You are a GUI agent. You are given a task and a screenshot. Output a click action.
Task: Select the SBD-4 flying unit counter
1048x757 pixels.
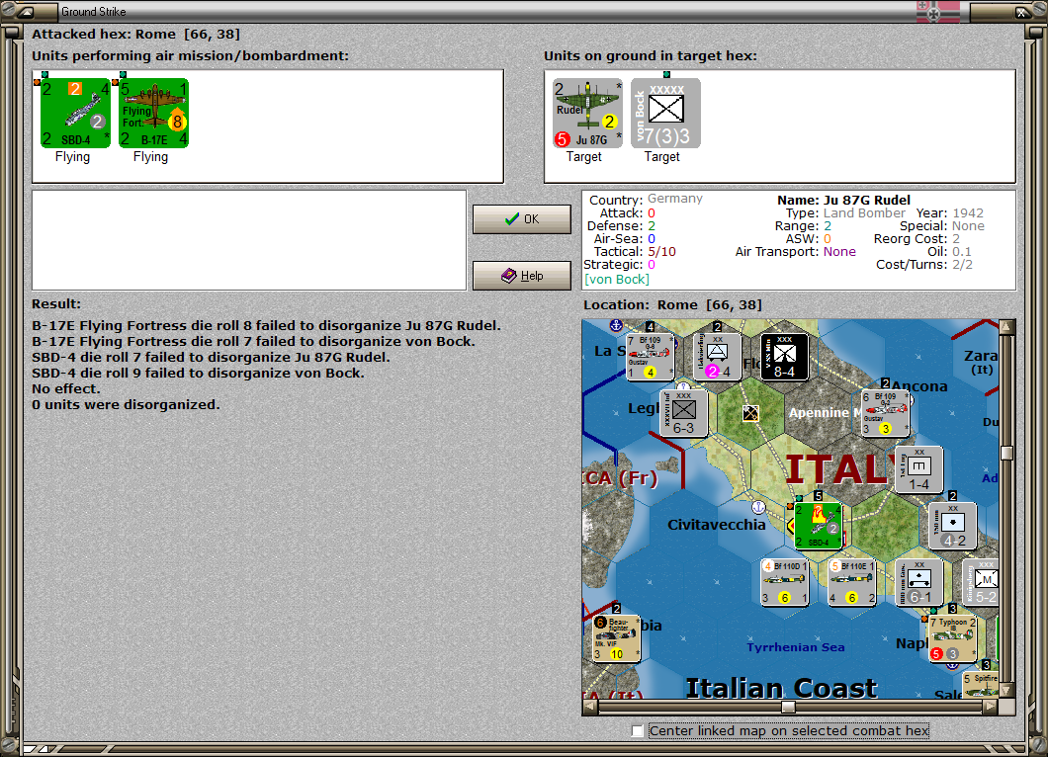tap(75, 113)
